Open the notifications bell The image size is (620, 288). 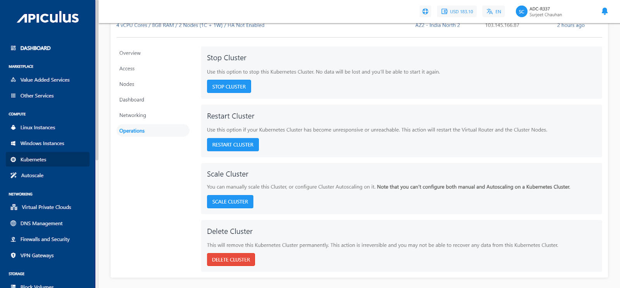click(604, 12)
